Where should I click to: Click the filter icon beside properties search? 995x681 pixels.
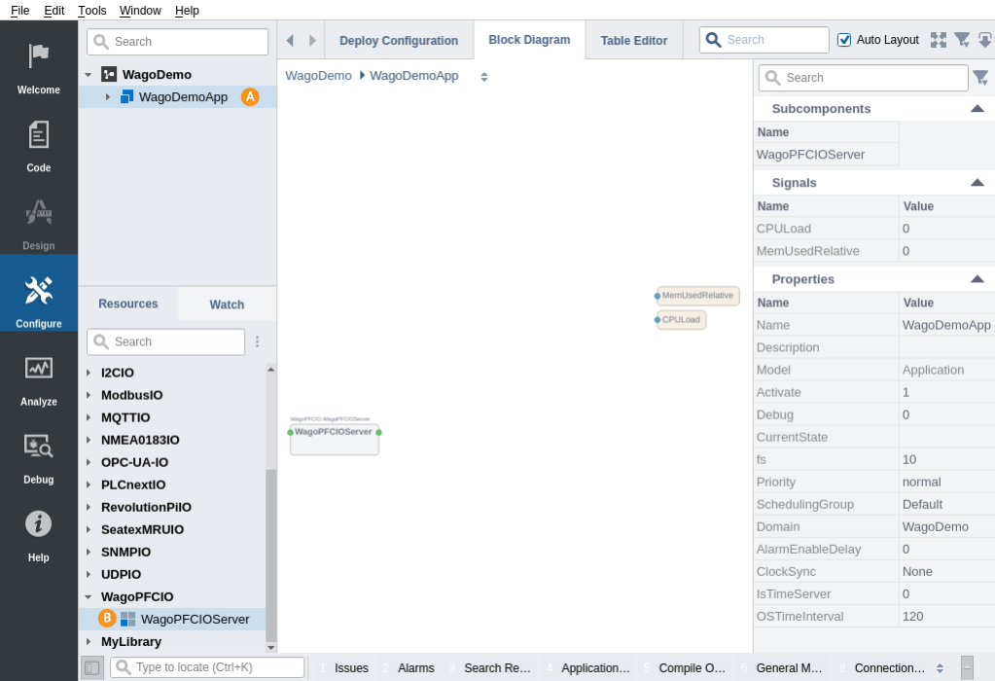pos(980,78)
